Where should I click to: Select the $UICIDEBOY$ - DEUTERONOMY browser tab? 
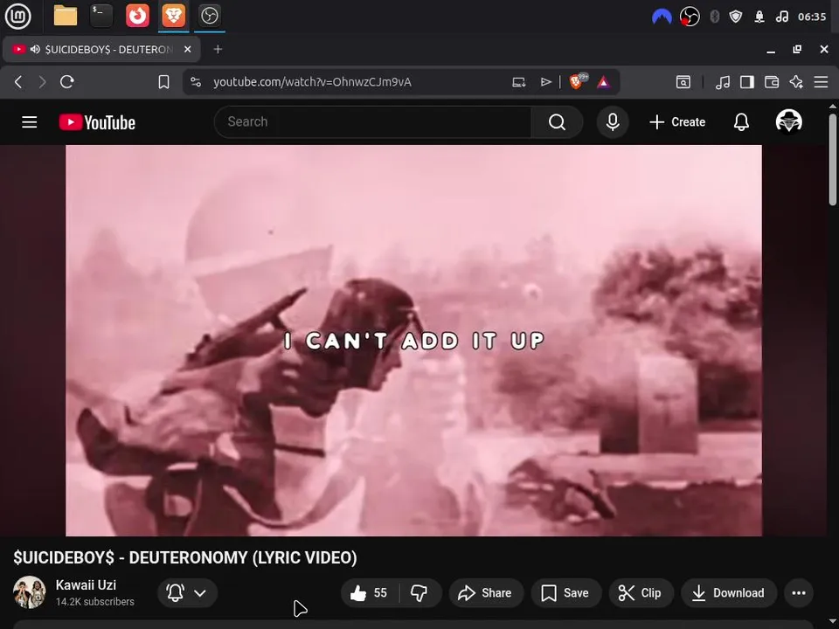point(101,49)
